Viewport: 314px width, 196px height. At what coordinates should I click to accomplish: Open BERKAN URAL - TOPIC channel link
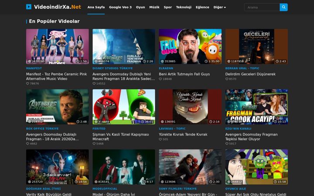[242, 68]
